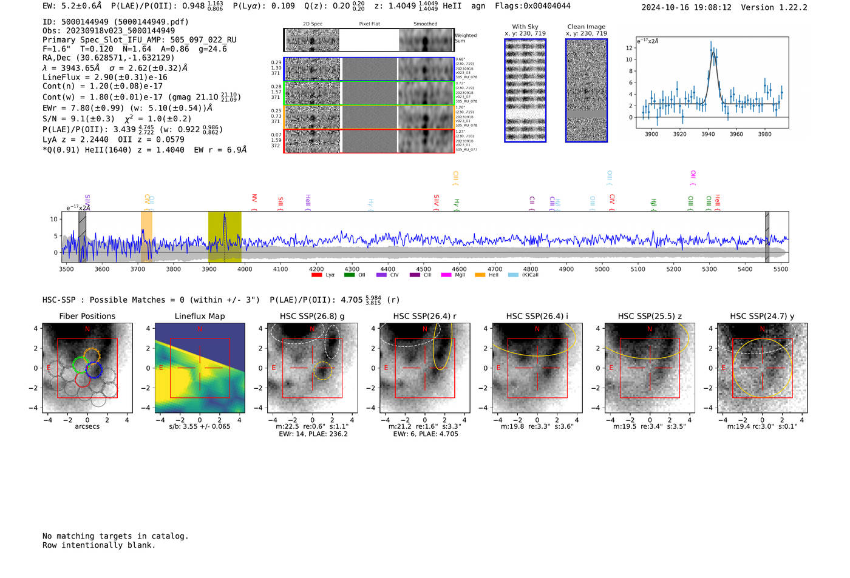This screenshot has width=850, height=578.
Task: Click the 'ID: 5000144949 (5000144949.pdf)' line
Action: point(115,22)
